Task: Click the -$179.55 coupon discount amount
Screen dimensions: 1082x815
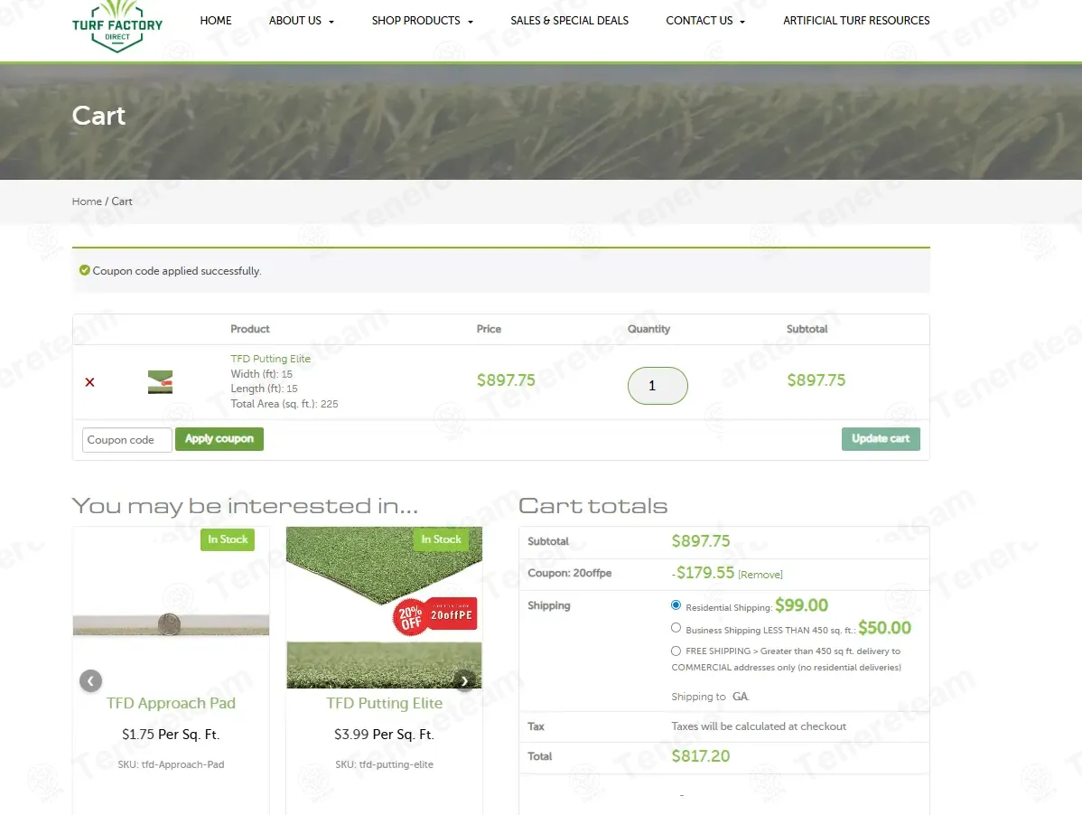Action: 704,573
